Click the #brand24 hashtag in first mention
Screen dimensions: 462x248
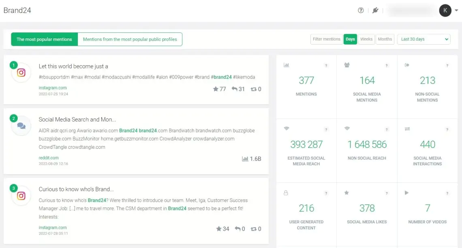[x=221, y=77]
